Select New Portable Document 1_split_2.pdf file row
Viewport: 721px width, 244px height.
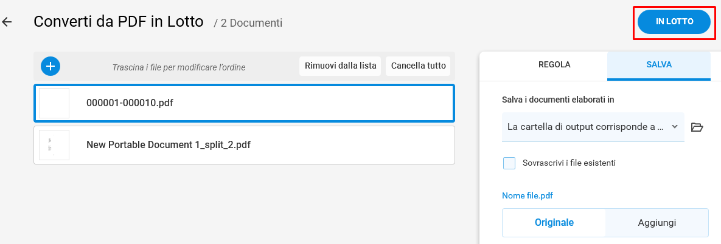point(244,145)
